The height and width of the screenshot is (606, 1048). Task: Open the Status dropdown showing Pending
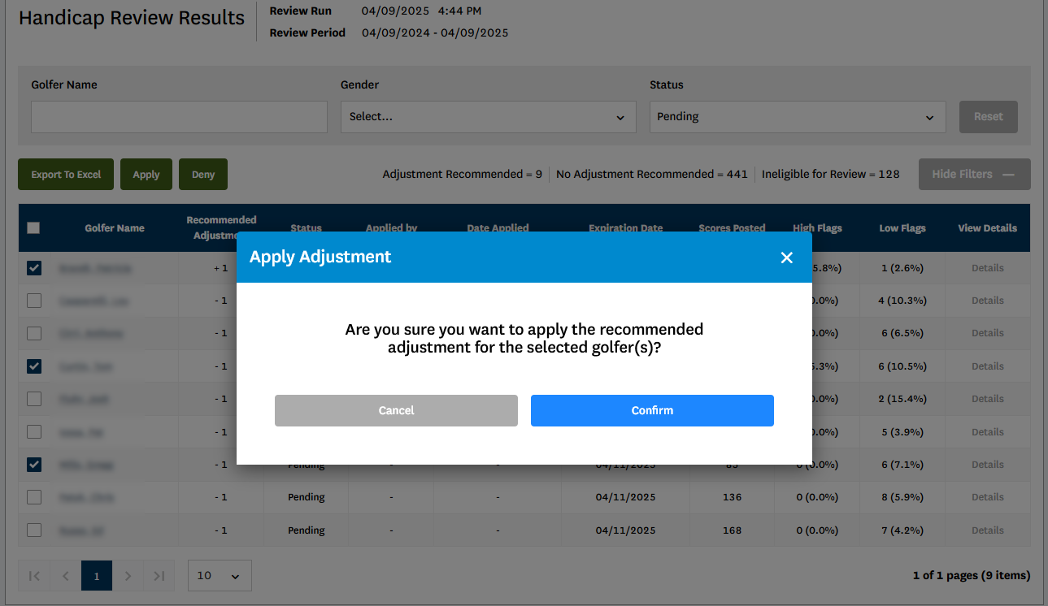tap(797, 117)
